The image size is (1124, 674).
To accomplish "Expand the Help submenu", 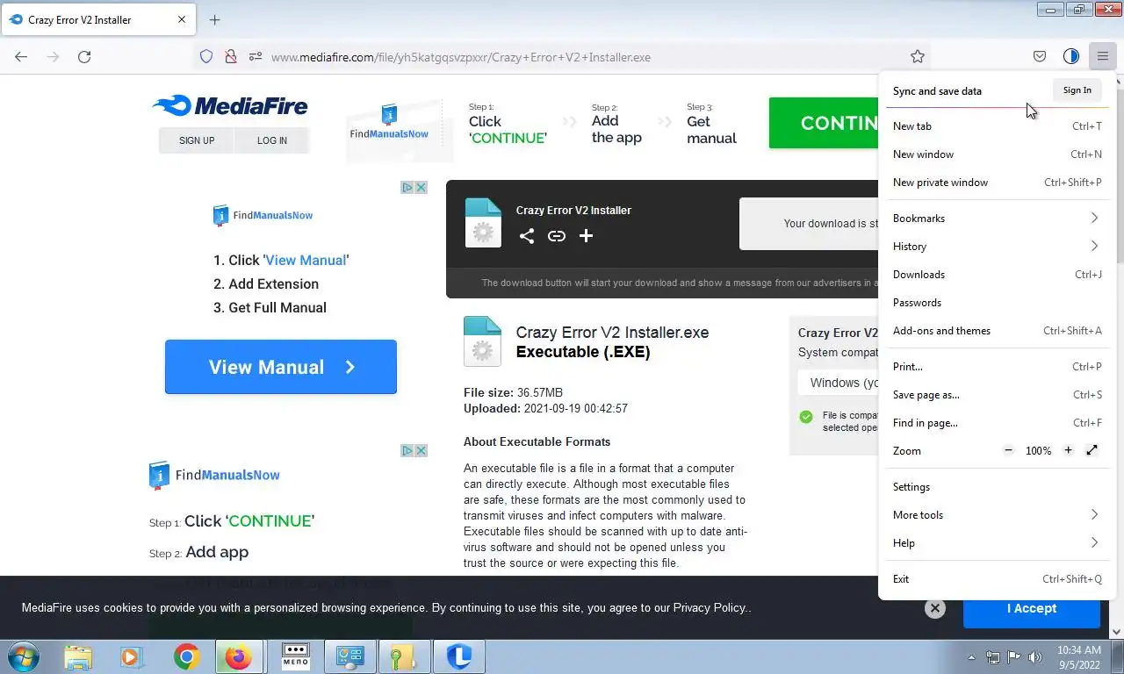I will 997,542.
